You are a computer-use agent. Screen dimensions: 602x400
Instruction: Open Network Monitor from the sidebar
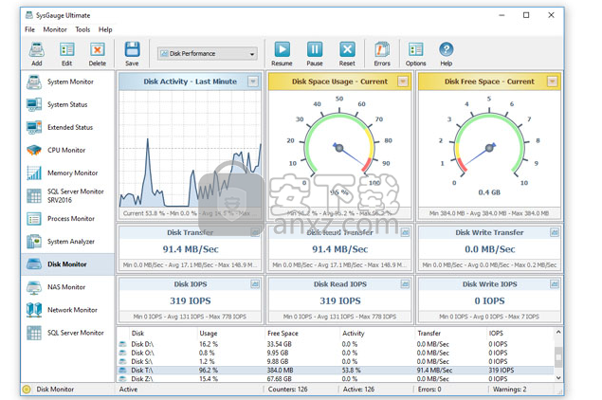click(x=67, y=310)
